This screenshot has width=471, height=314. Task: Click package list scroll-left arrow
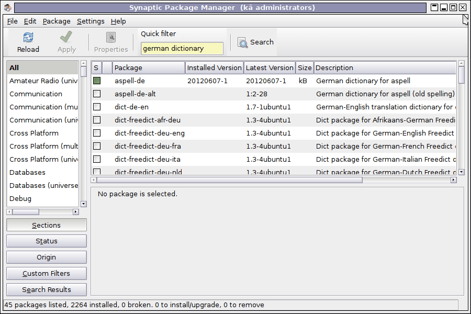point(94,180)
